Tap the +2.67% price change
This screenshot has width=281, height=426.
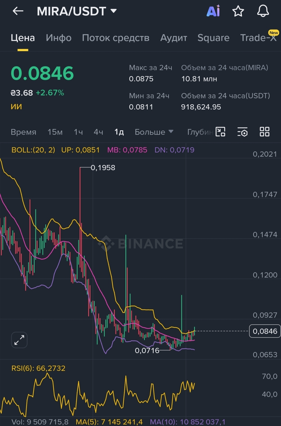tap(50, 93)
